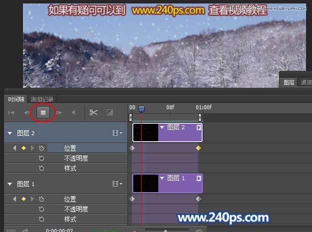The width and height of the screenshot is (312, 232).
Task: Click the 位置 property under 图层 1
Action: point(70,199)
